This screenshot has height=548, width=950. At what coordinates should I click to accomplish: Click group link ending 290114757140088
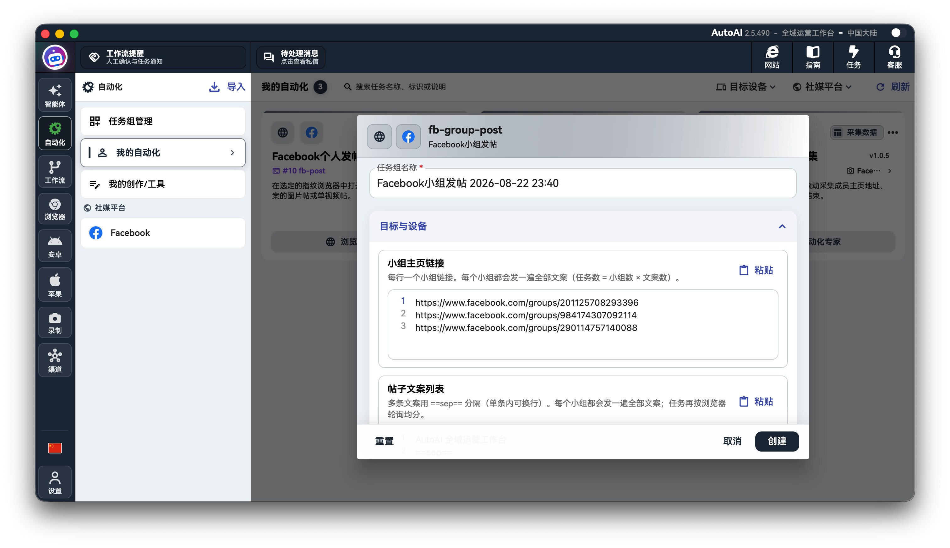click(x=526, y=328)
